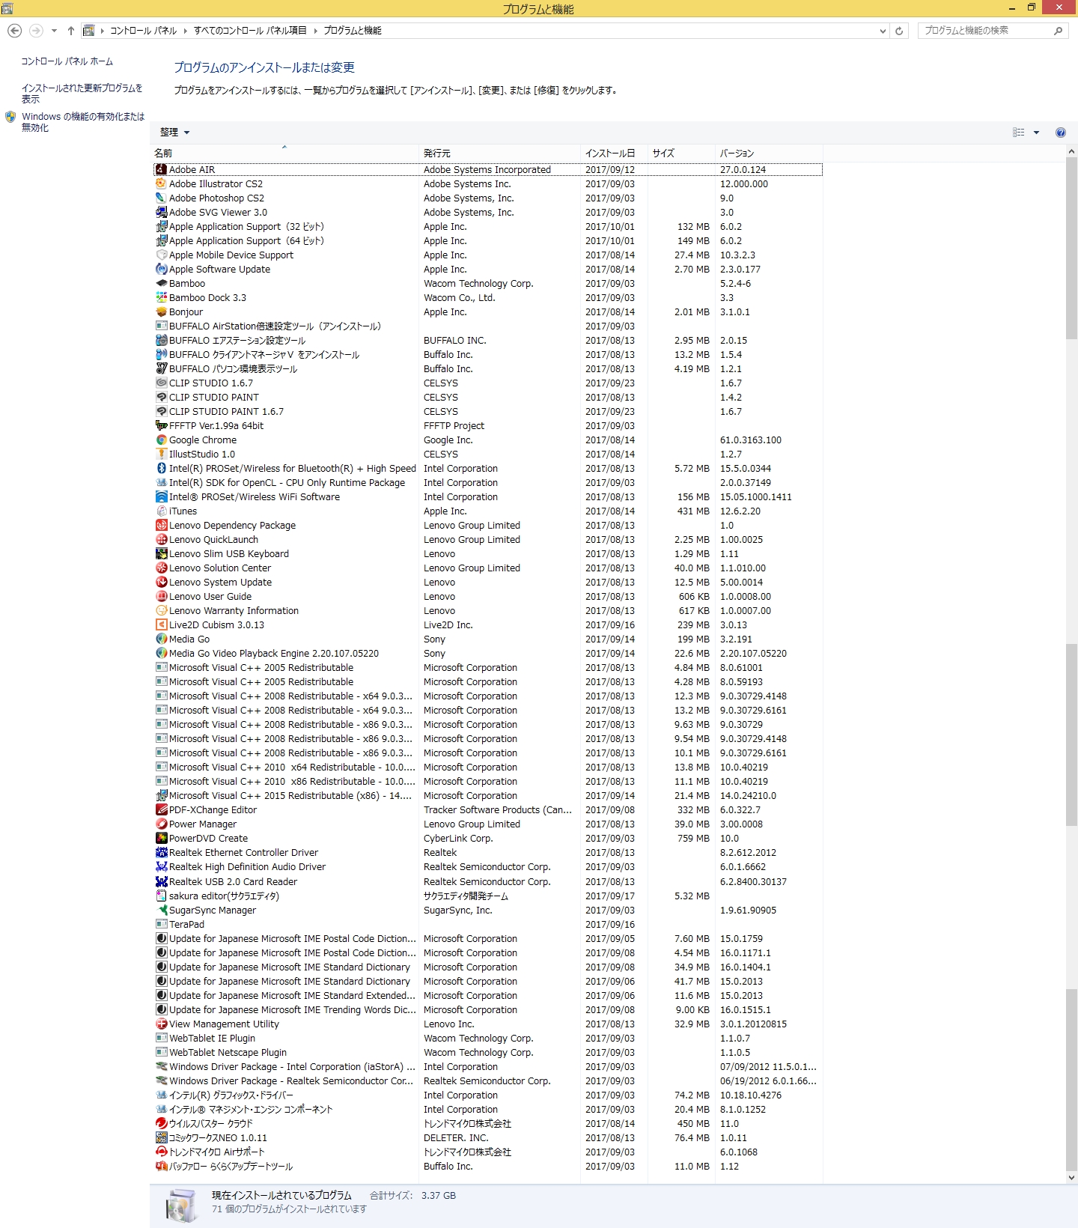Click the View Management Utility icon
Image resolution: width=1078 pixels, height=1228 pixels.
tap(161, 1024)
